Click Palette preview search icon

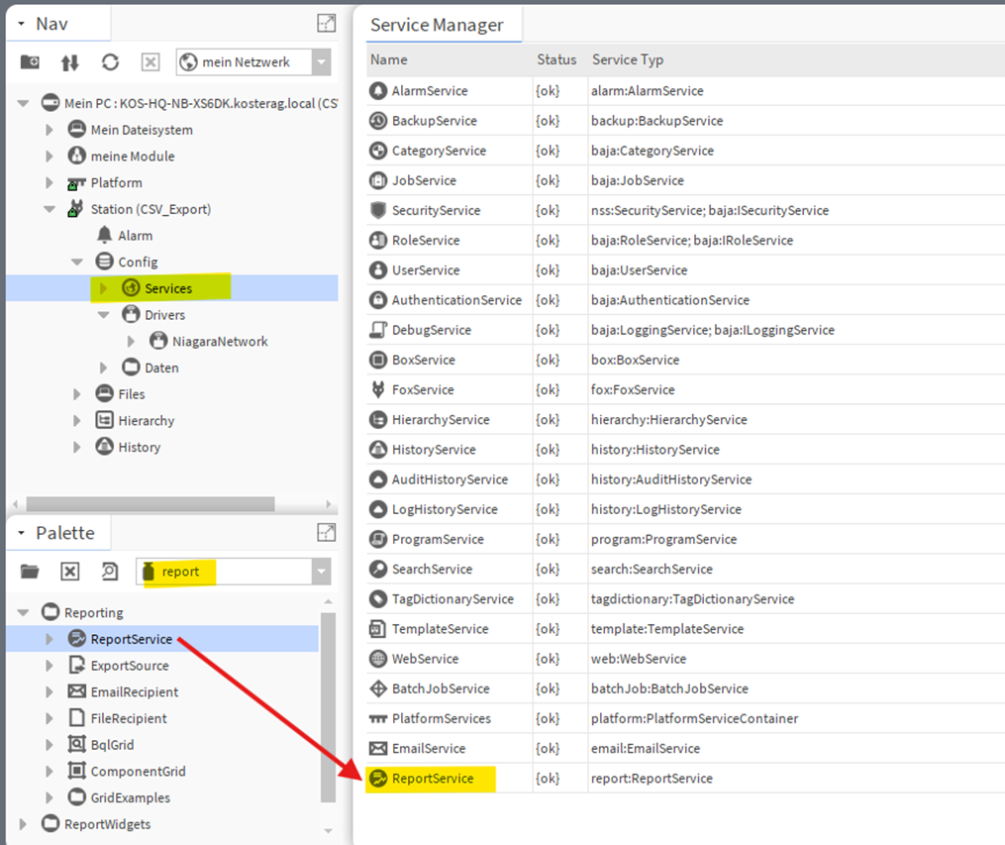110,572
